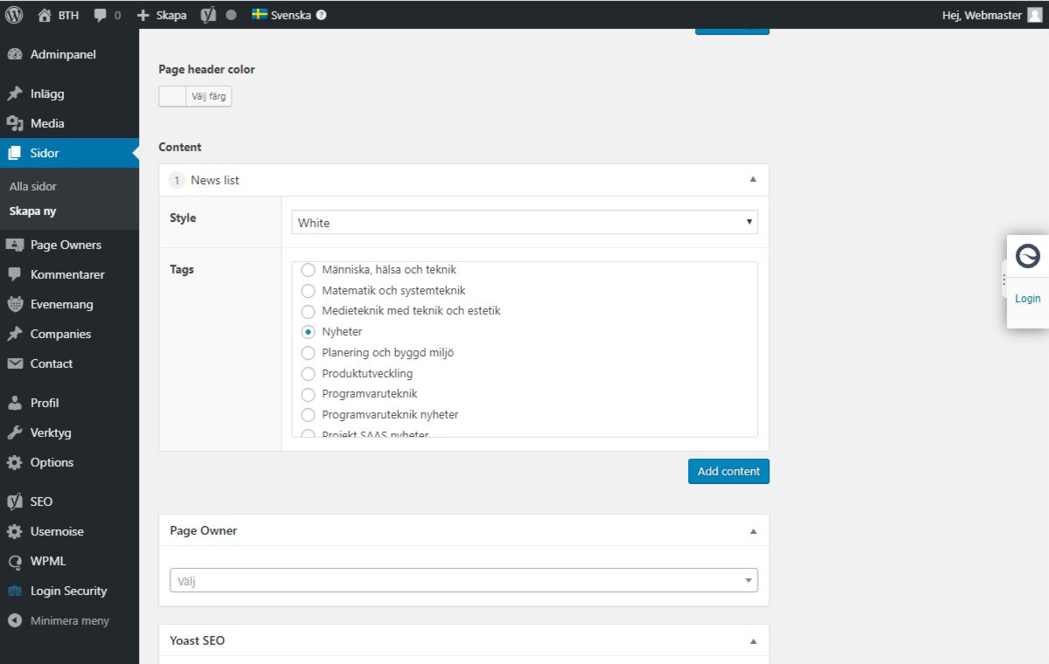The width and height of the screenshot is (1049, 664).
Task: Click the SEO Yoast sidebar icon
Action: 15,501
